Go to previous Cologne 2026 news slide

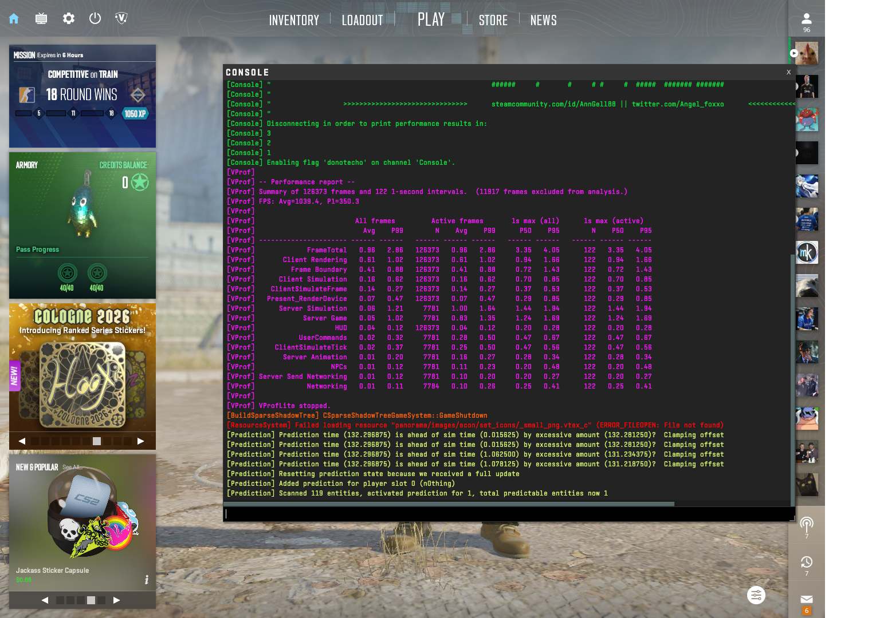(22, 441)
